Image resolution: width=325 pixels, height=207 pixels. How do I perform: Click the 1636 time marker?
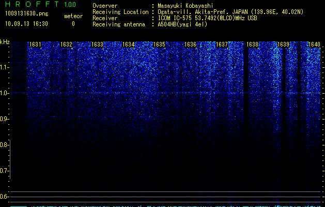pyautogui.click(x=190, y=45)
